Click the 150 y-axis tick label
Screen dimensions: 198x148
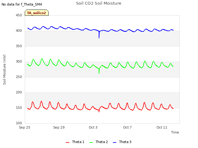pyautogui.click(x=19, y=108)
